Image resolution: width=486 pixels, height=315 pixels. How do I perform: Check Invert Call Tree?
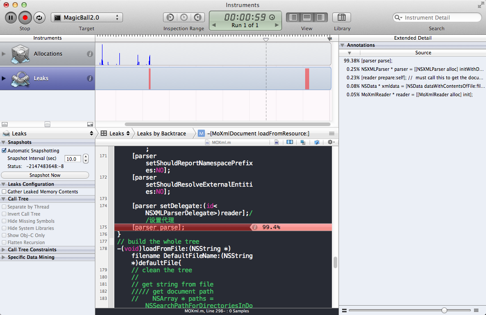4,213
